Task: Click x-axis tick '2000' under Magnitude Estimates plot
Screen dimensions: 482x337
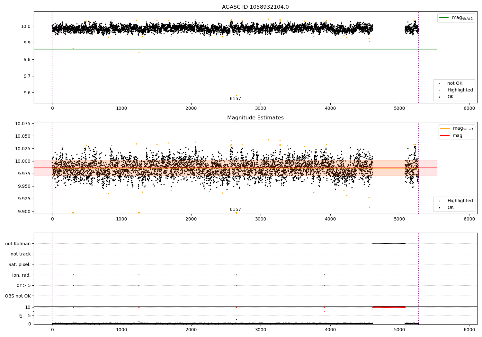Action: click(x=191, y=220)
